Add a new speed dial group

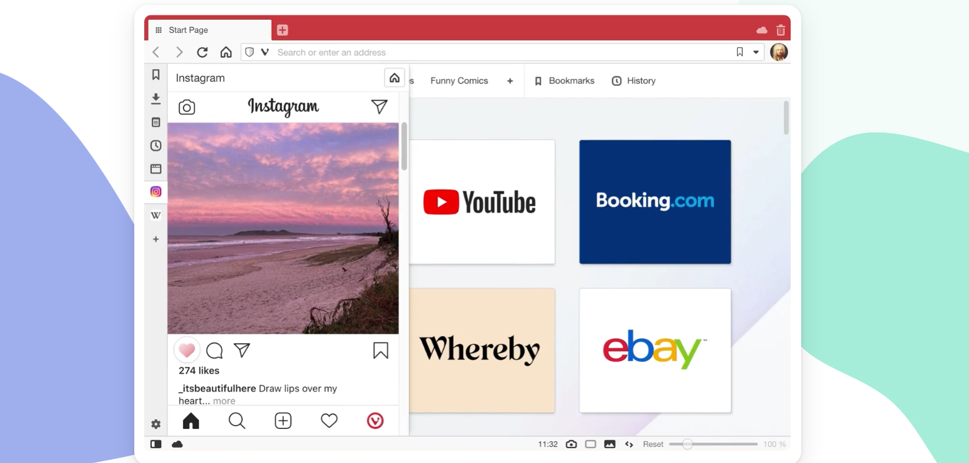click(510, 81)
